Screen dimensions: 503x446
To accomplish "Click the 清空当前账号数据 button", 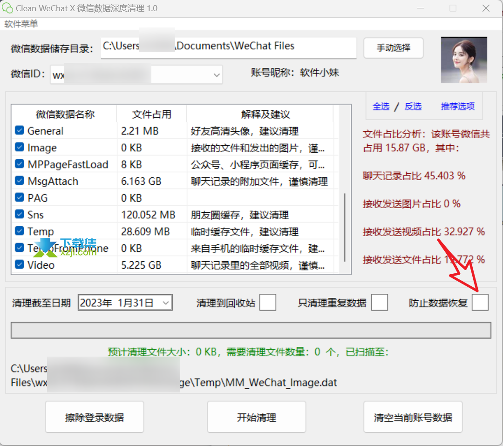I will click(413, 417).
